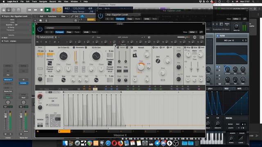Adjust the White noise level fader

[x=119, y=61]
